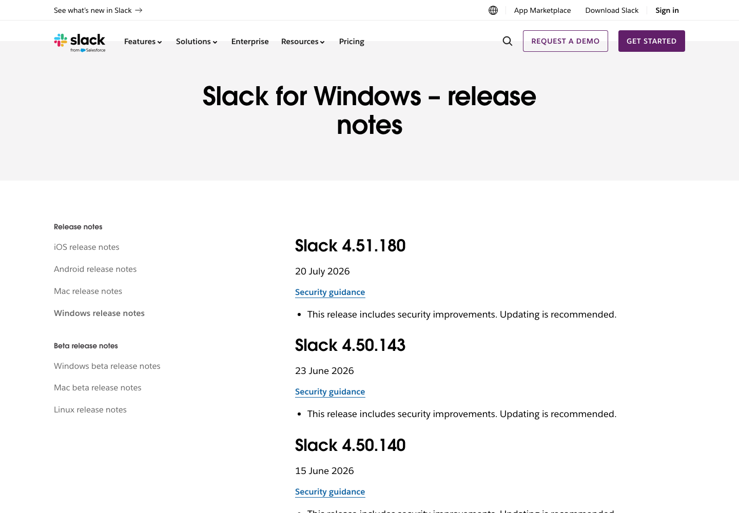The width and height of the screenshot is (739, 513).
Task: Expand the Solutions dropdown menu
Action: pos(197,42)
